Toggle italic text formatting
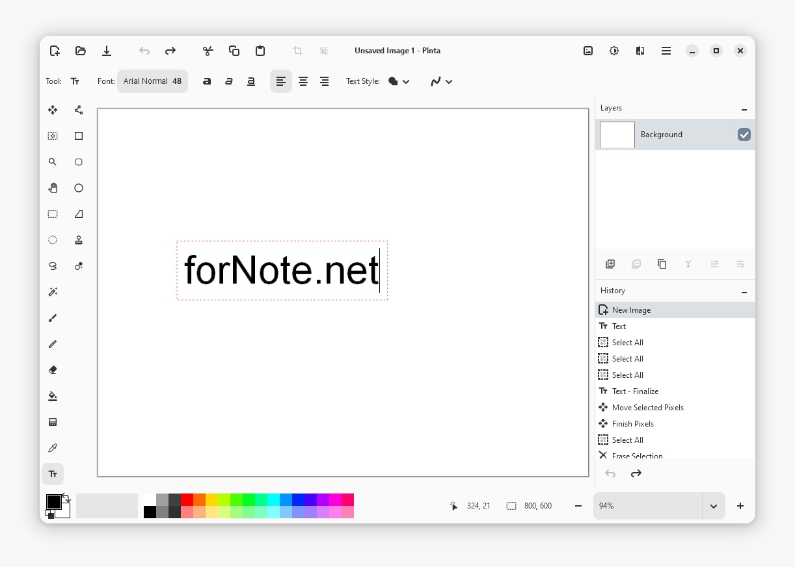Image resolution: width=795 pixels, height=567 pixels. (x=229, y=81)
